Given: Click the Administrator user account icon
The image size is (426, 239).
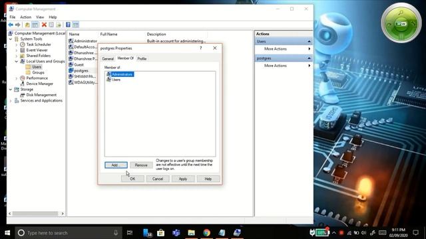Looking at the screenshot, I should [71, 41].
